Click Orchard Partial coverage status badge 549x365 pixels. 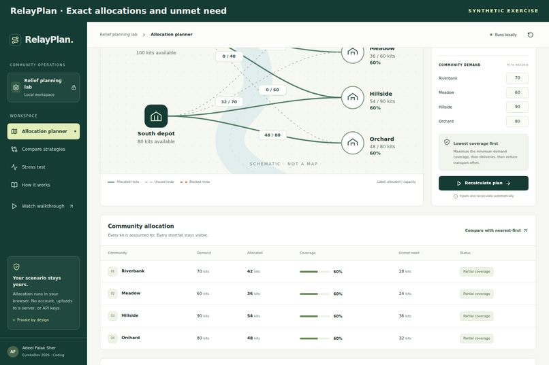pos(477,338)
